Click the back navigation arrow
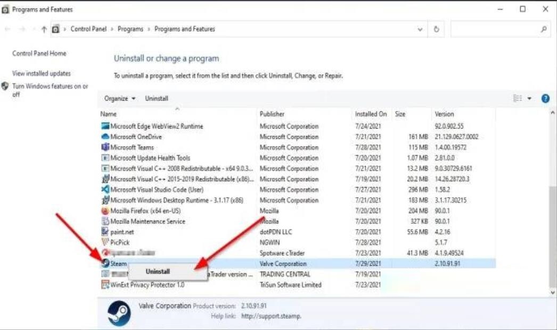This screenshot has width=557, height=330. pos(7,29)
